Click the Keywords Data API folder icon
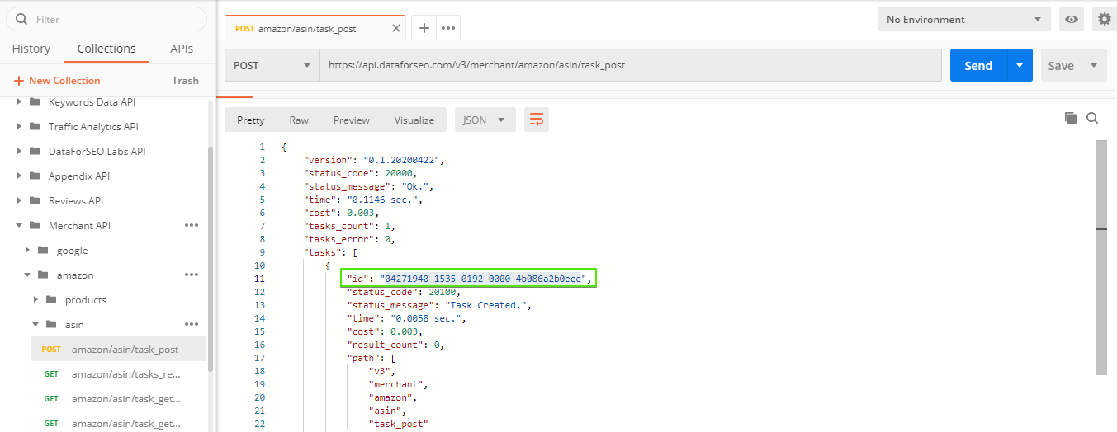Image resolution: width=1117 pixels, height=432 pixels. (x=34, y=102)
